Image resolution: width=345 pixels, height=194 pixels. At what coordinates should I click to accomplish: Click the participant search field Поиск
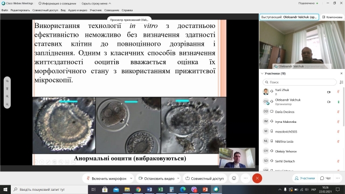point(300,82)
